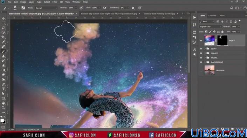Viewport: 247px width, 138px height.
Task: Open the Image menu
Action: point(23,2)
